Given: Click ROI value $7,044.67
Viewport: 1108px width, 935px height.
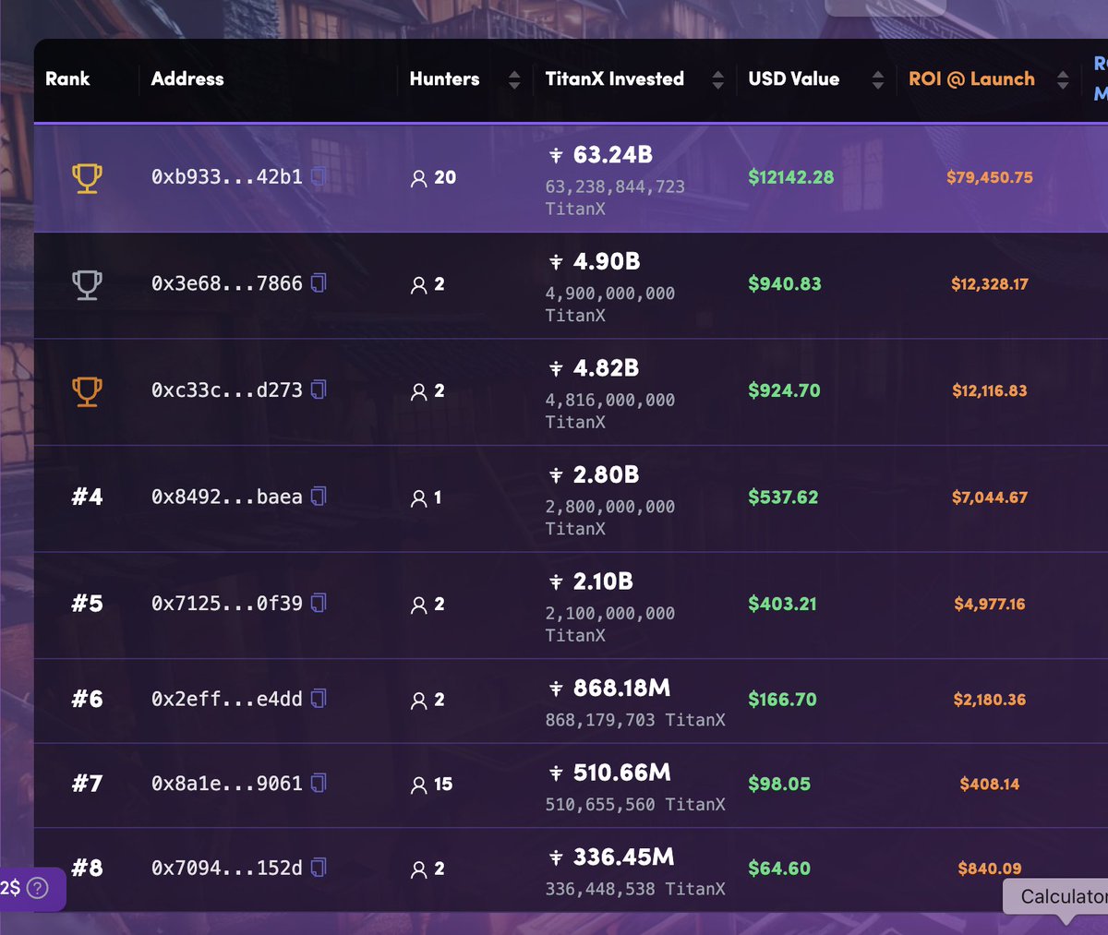Looking at the screenshot, I should pos(990,497).
